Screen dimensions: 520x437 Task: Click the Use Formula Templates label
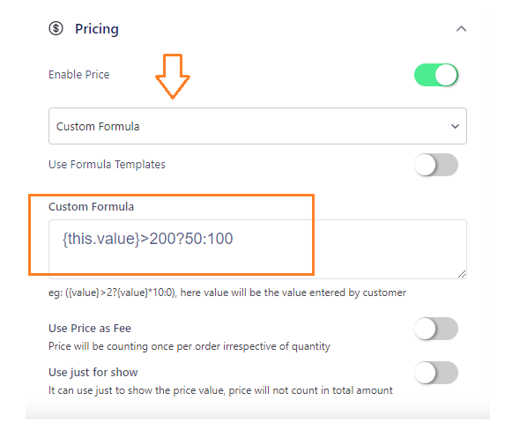click(107, 165)
